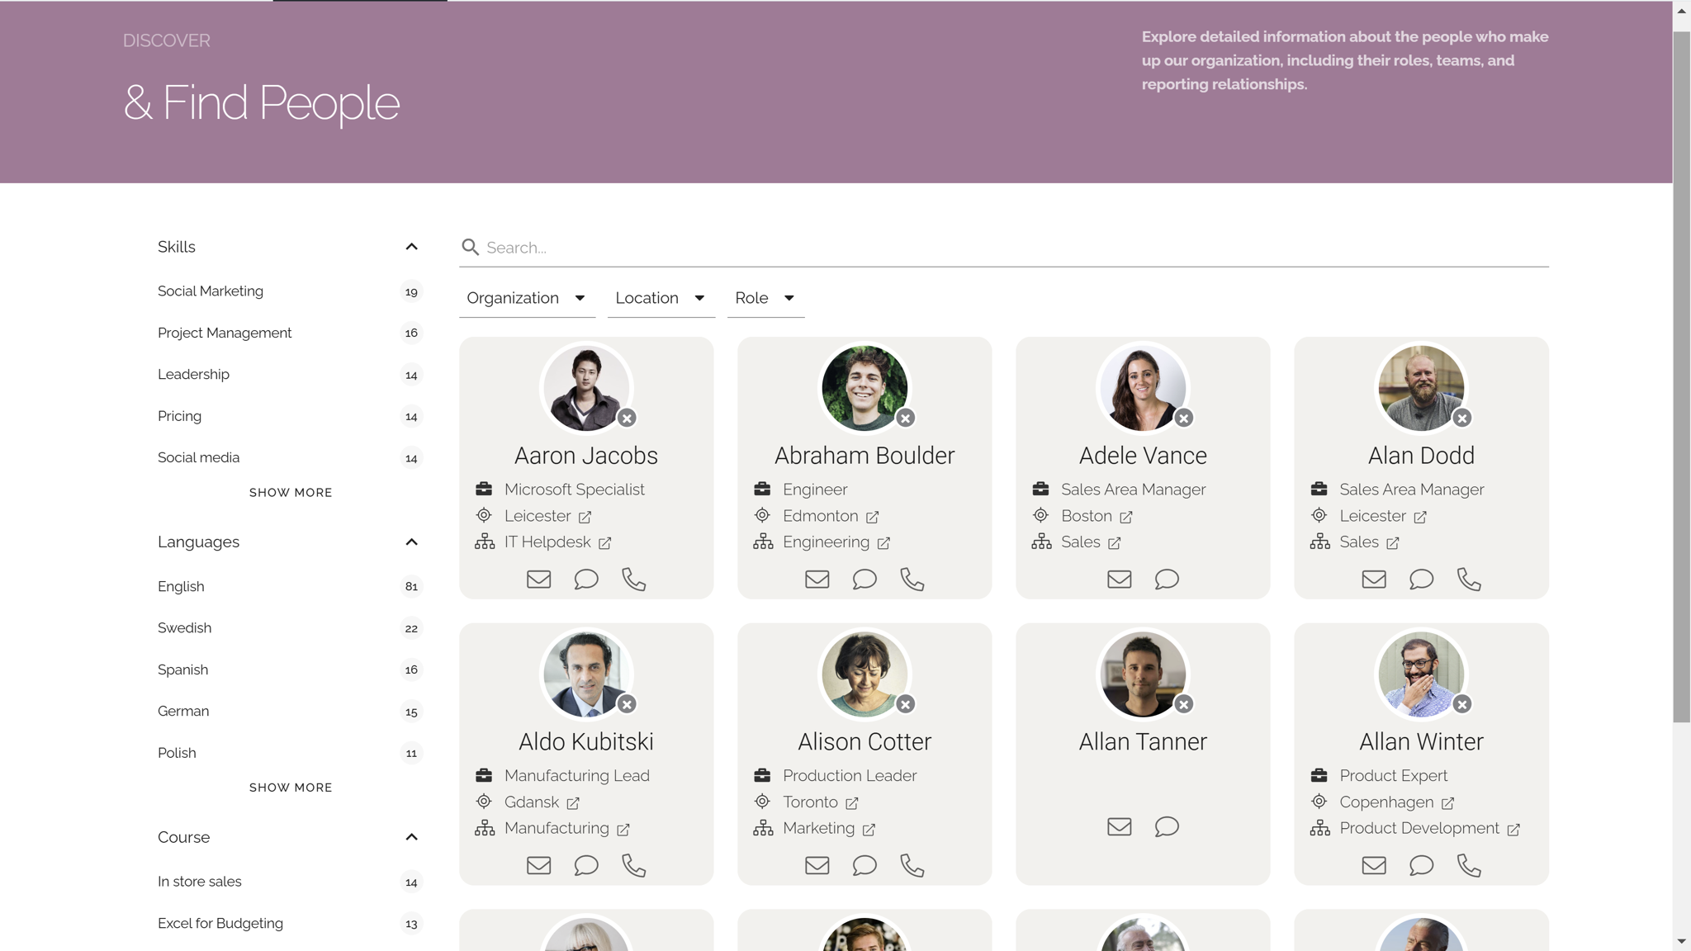Call Alison Cotter by phone icon

click(x=912, y=865)
